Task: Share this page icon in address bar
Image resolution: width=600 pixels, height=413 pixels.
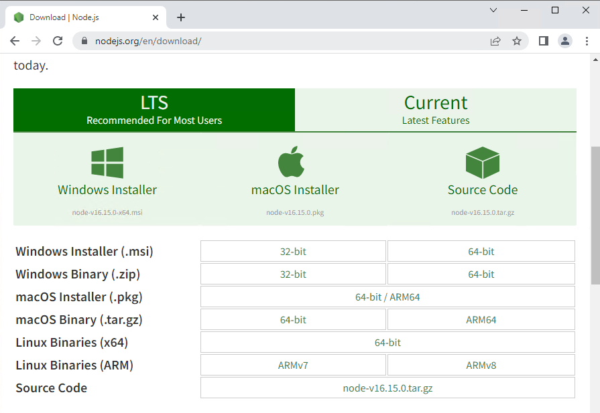Action: click(x=495, y=41)
